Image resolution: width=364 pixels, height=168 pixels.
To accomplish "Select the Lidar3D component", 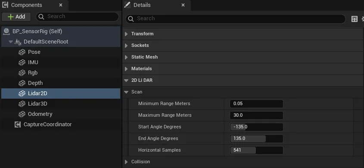I will pos(61,104).
